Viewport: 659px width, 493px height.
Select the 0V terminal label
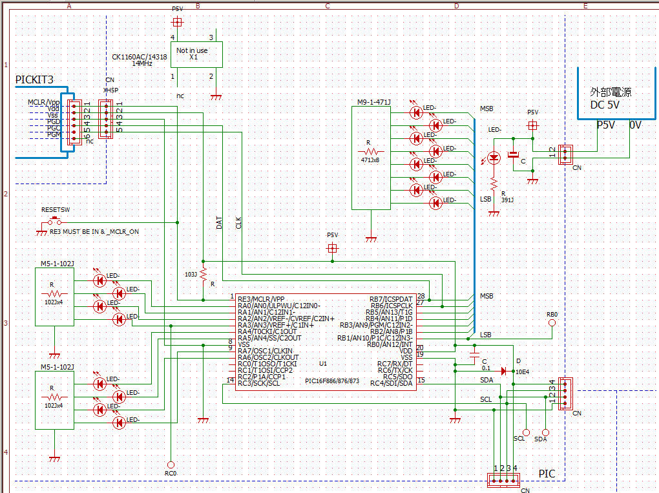pyautogui.click(x=636, y=125)
